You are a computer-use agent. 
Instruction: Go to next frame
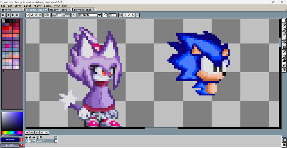42,133
